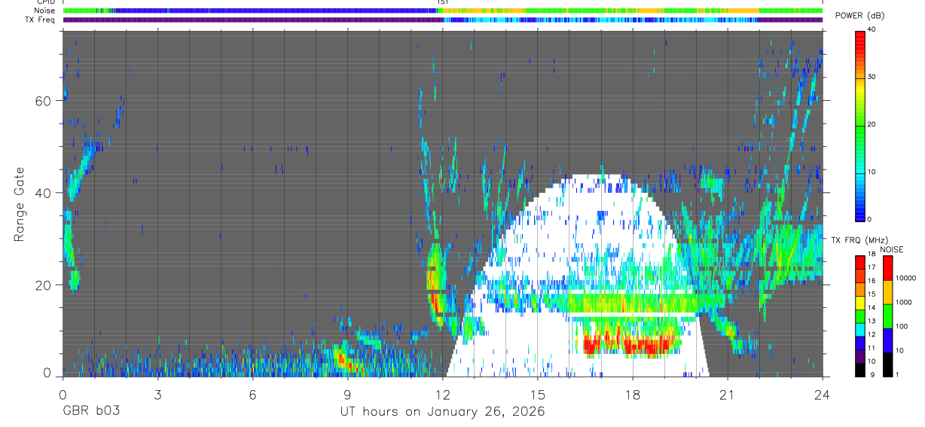This screenshot has height=427, width=925.
Task: Click the x-axis tick label '24'
Action: point(823,394)
